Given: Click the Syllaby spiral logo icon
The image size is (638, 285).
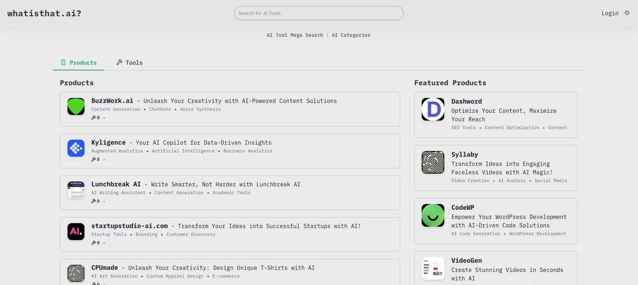Looking at the screenshot, I should click(433, 162).
